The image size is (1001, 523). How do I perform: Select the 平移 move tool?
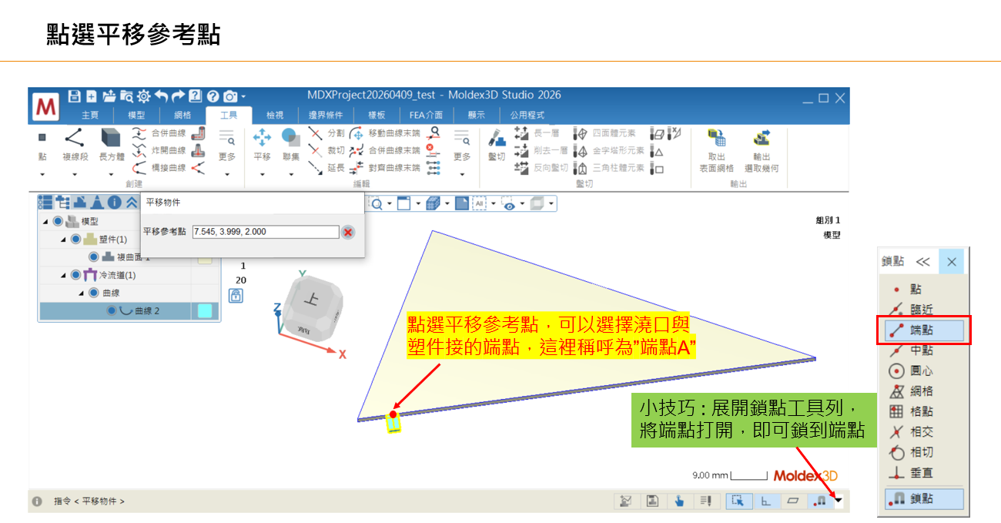(x=263, y=146)
